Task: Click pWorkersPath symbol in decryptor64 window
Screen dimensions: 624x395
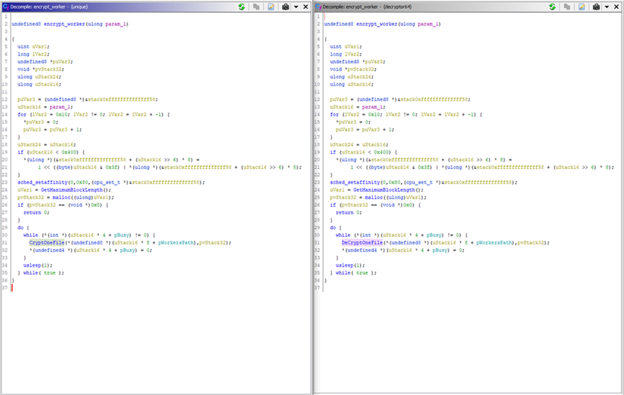Action: click(495, 242)
